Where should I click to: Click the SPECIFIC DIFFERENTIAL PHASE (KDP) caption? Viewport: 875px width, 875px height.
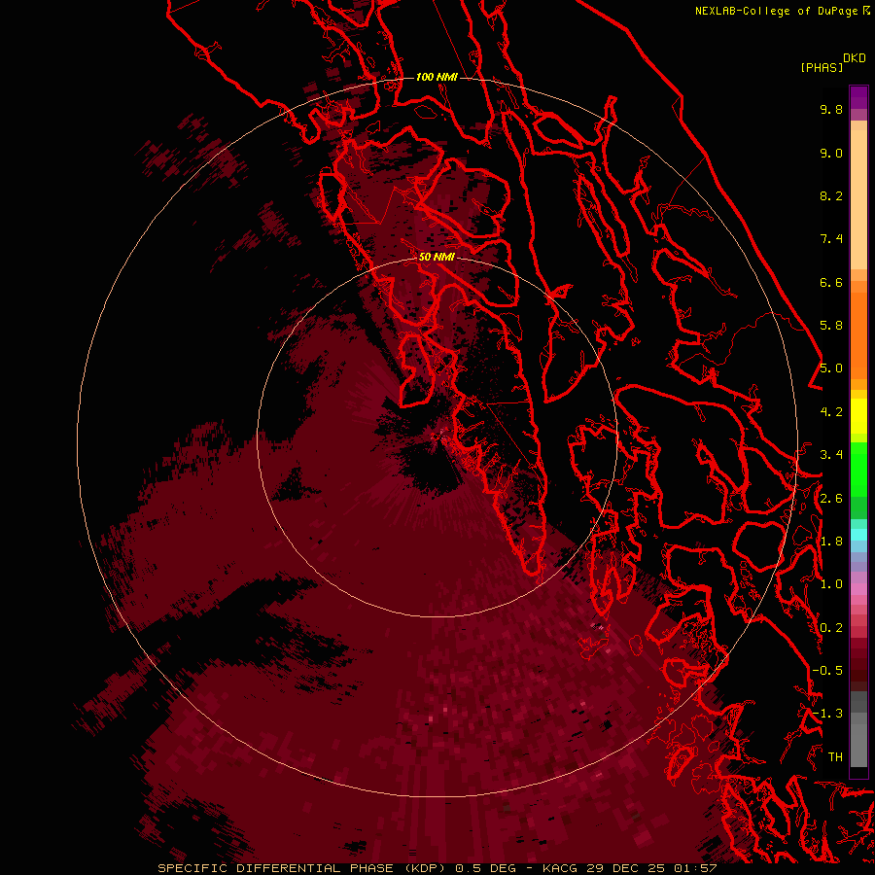pos(301,868)
